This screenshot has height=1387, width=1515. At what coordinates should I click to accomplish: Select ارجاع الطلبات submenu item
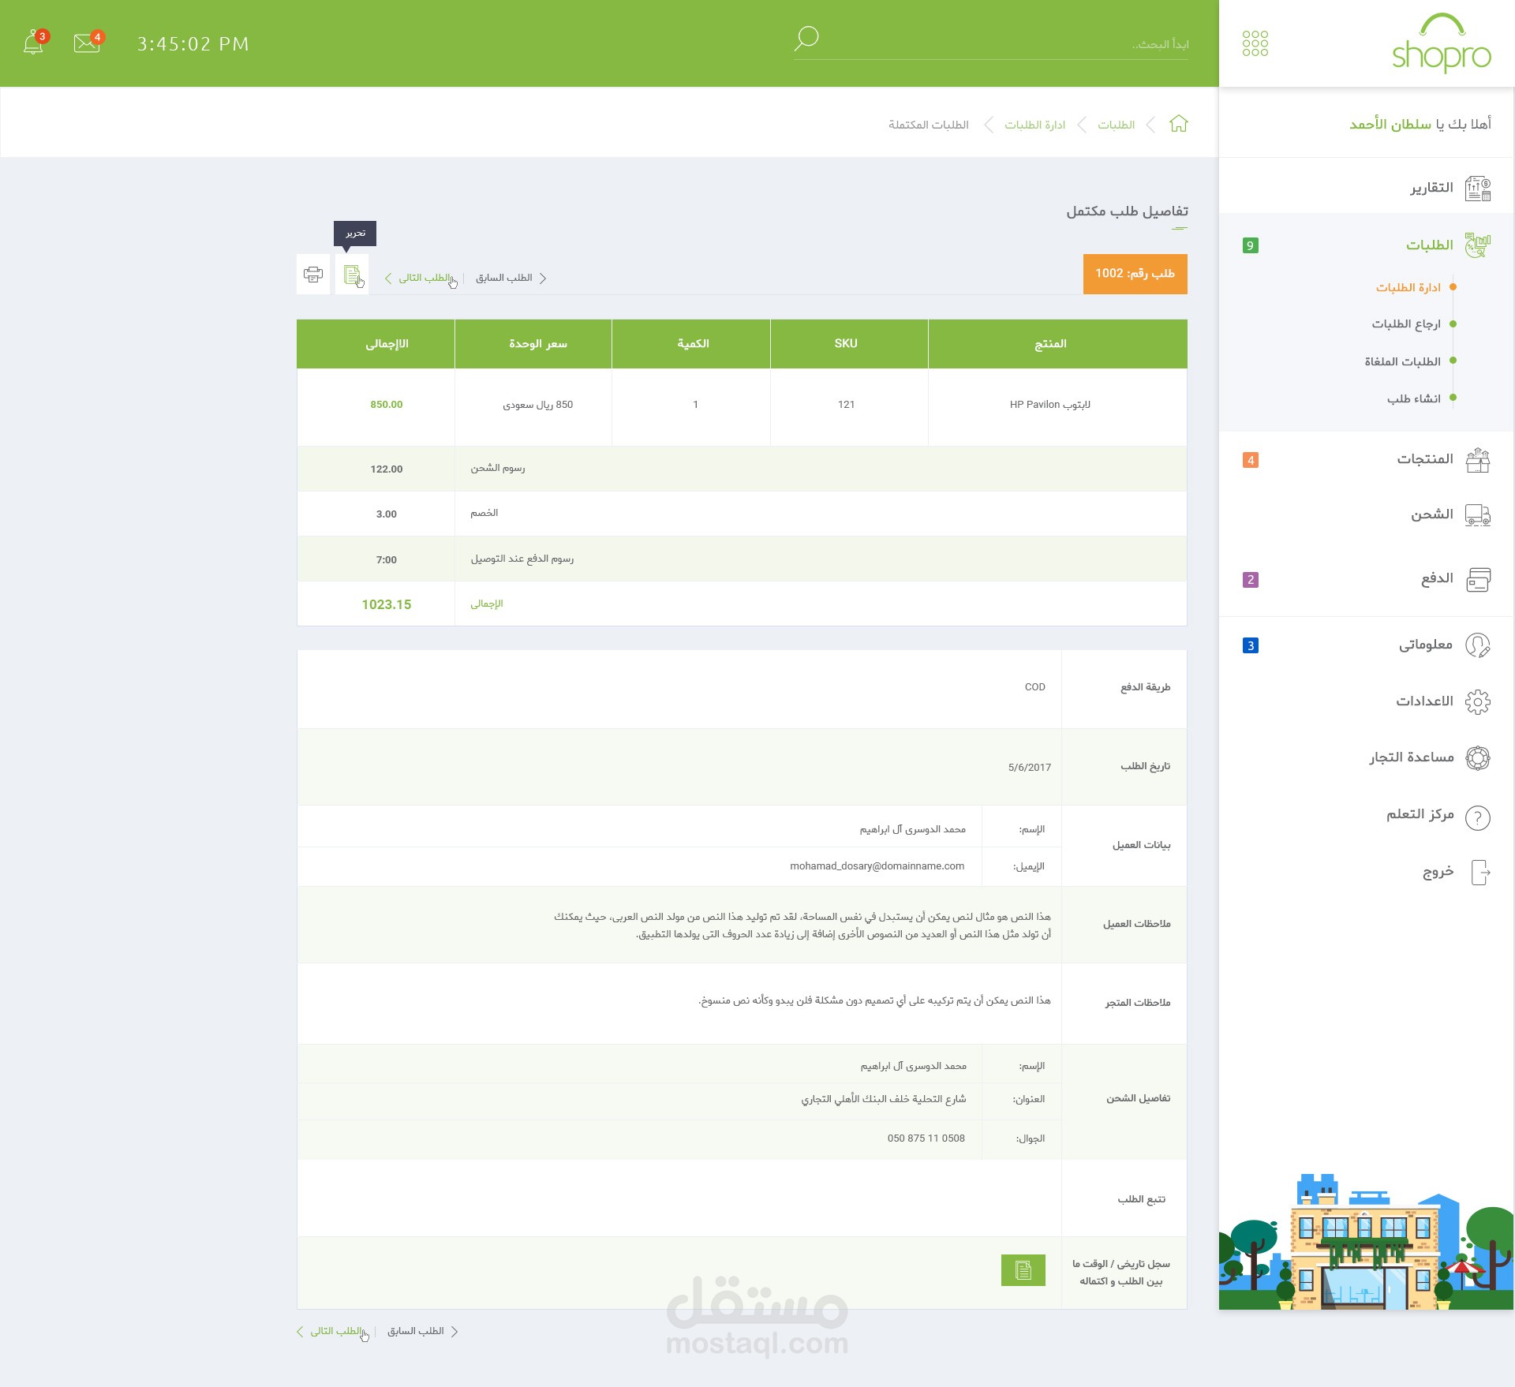pyautogui.click(x=1405, y=324)
